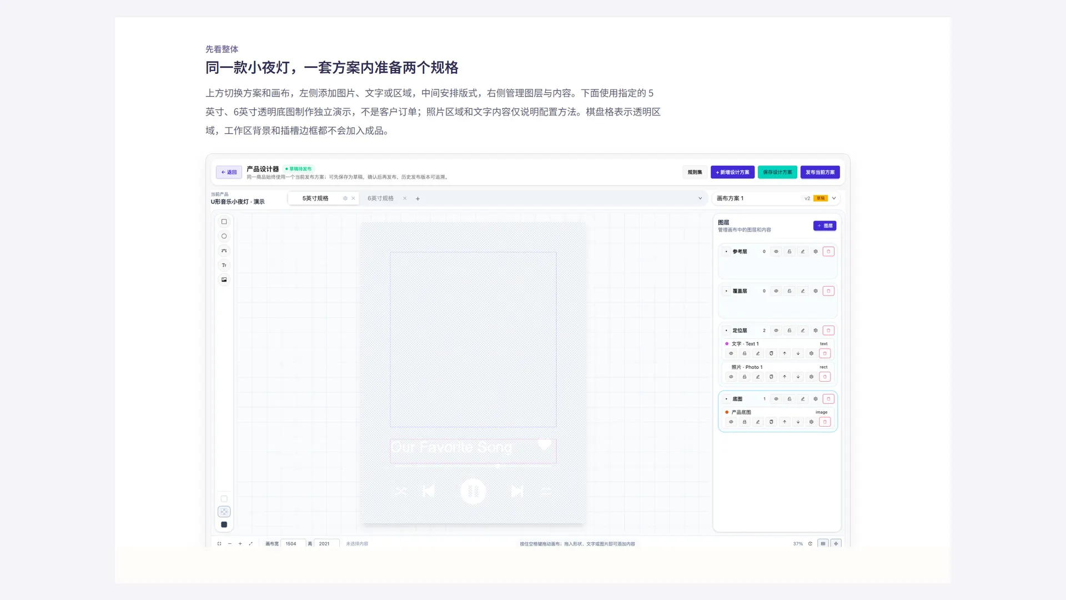This screenshot has height=600, width=1066.
Task: Toggle visibility of the 参考层 layer
Action: point(776,252)
